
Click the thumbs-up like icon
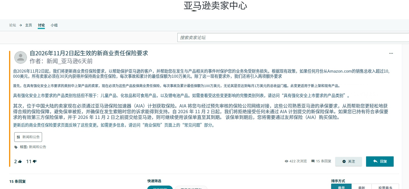click(20, 161)
